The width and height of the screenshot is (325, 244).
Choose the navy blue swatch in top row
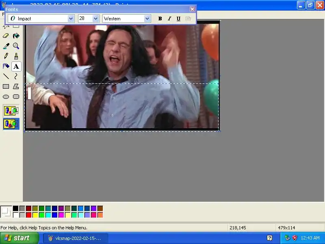[x=55, y=208]
